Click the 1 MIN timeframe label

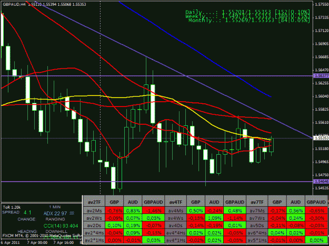pos(55,207)
